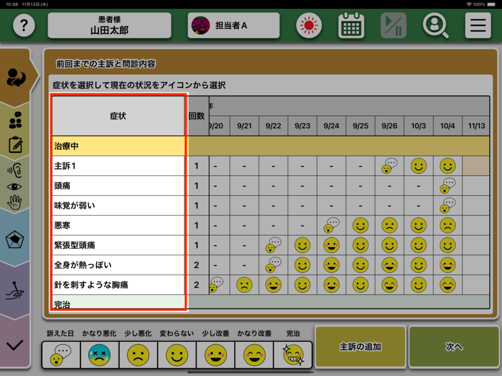502x376 pixels.
Task: Click the red sun icon button
Action: [309, 25]
